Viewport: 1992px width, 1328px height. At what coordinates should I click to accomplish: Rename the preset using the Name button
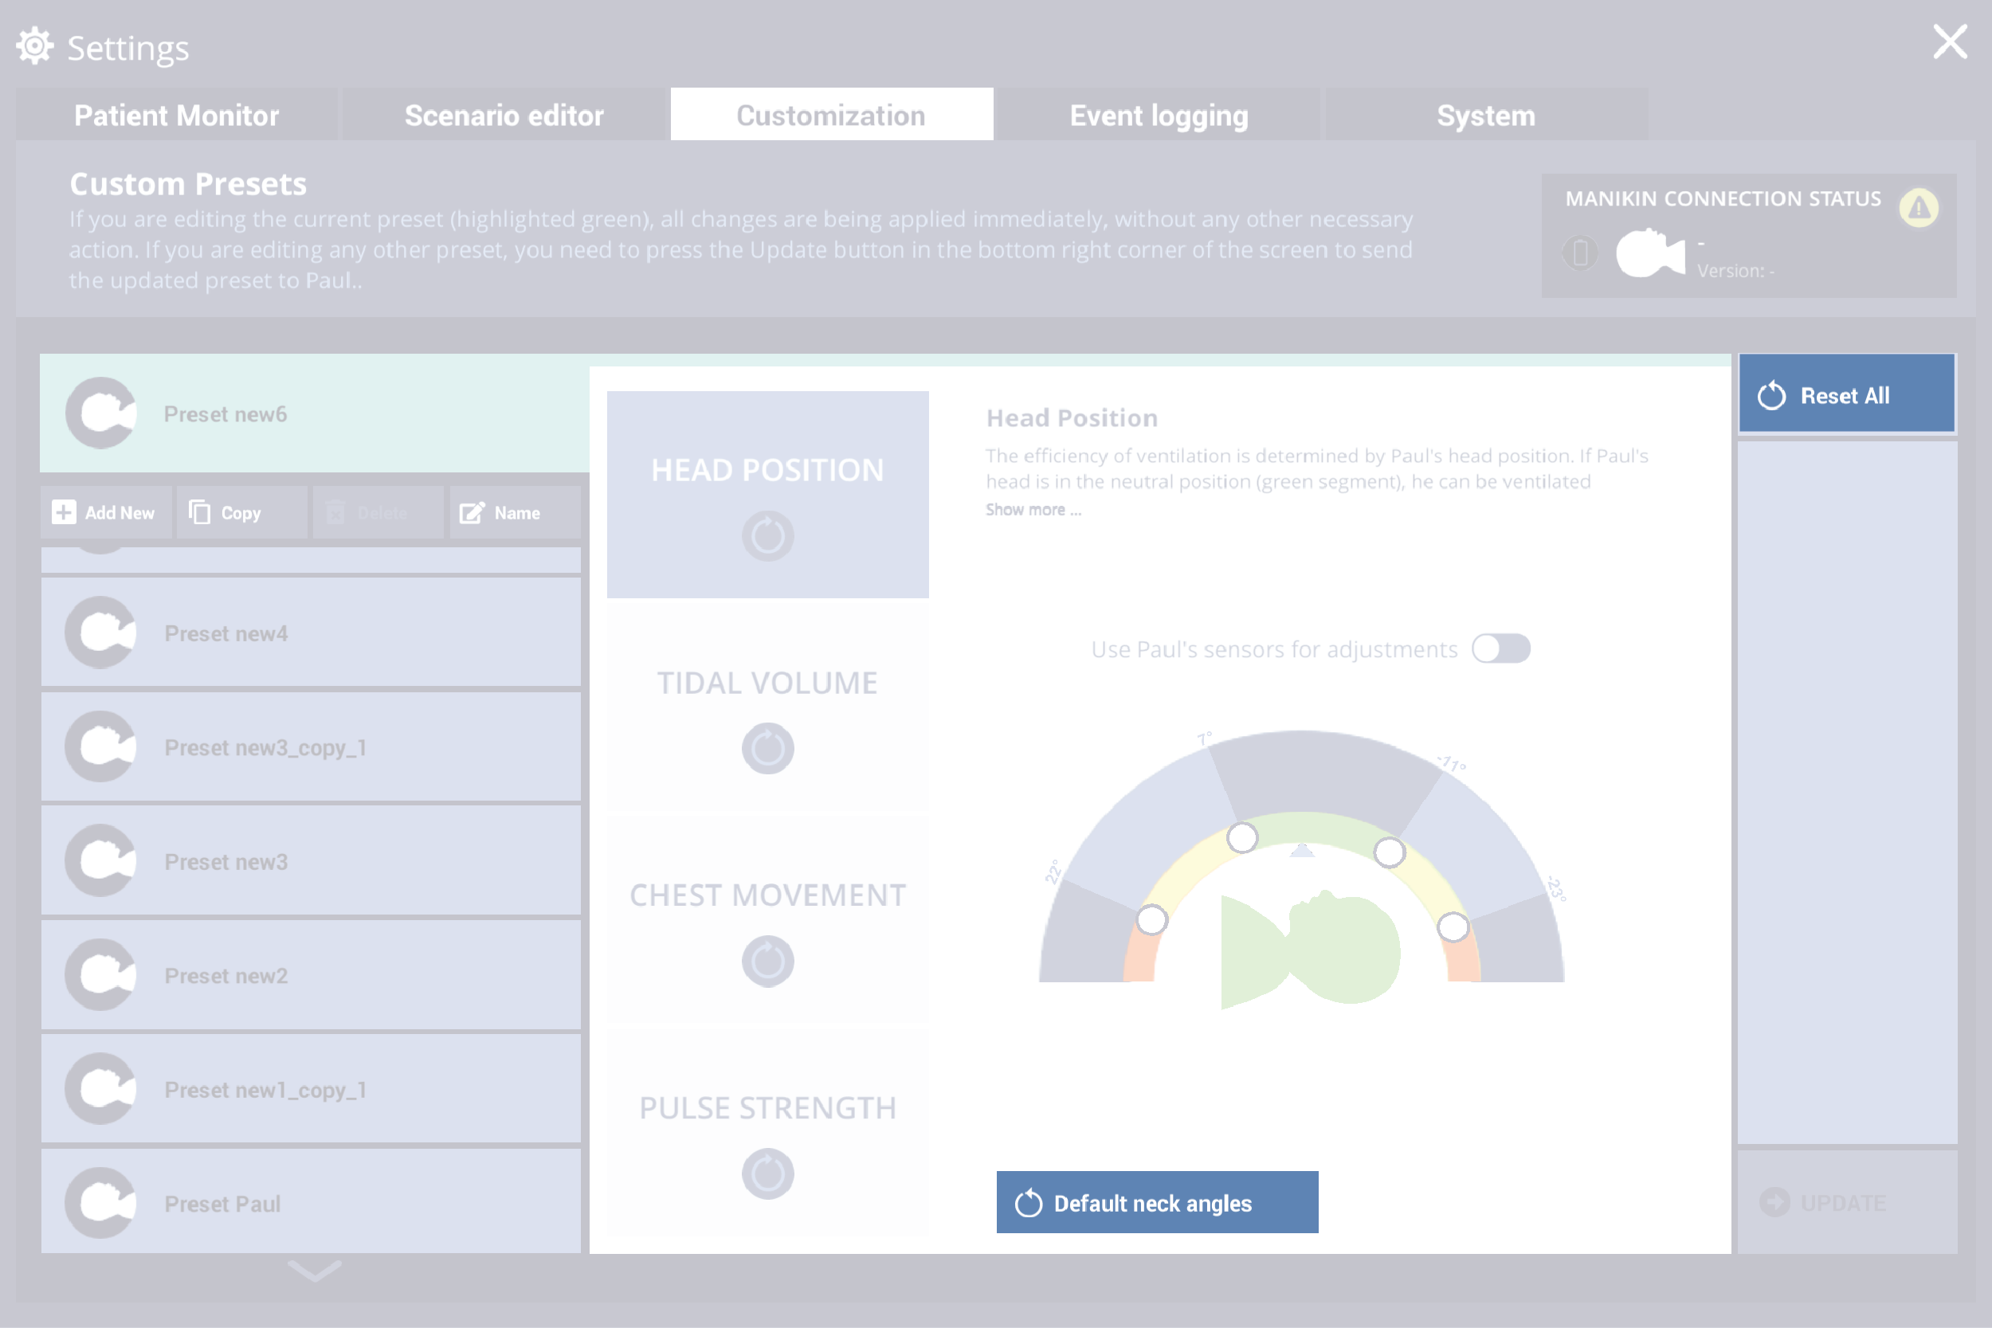[x=514, y=512]
